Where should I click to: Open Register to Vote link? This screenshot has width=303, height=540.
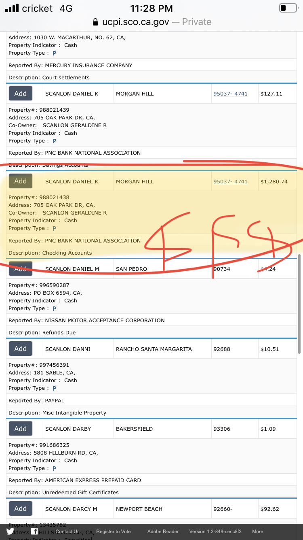point(114,531)
